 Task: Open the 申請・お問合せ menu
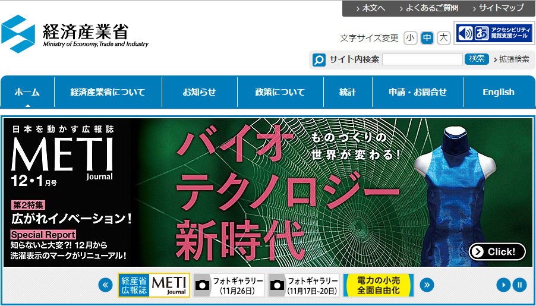[418, 92]
